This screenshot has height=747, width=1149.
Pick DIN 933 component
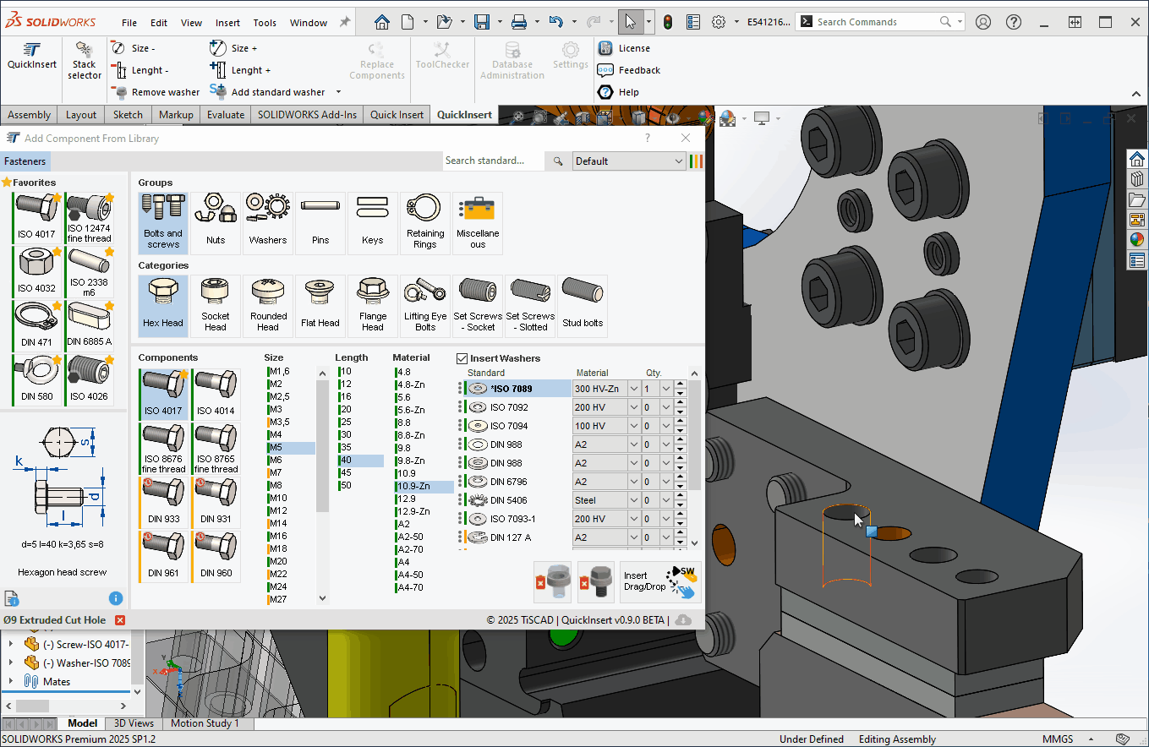pos(163,502)
